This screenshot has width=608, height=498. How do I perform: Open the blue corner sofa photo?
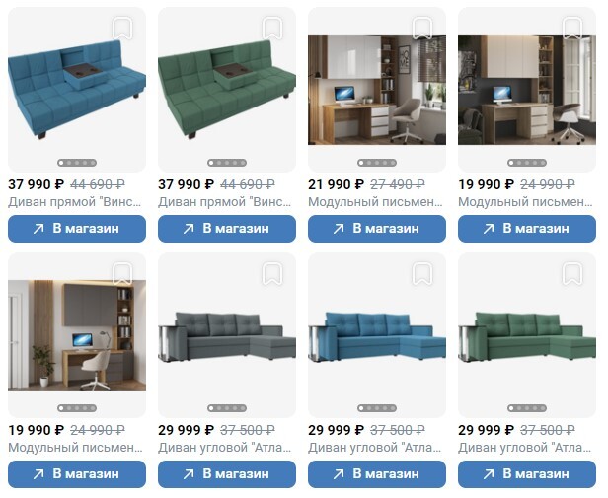pyautogui.click(x=377, y=336)
